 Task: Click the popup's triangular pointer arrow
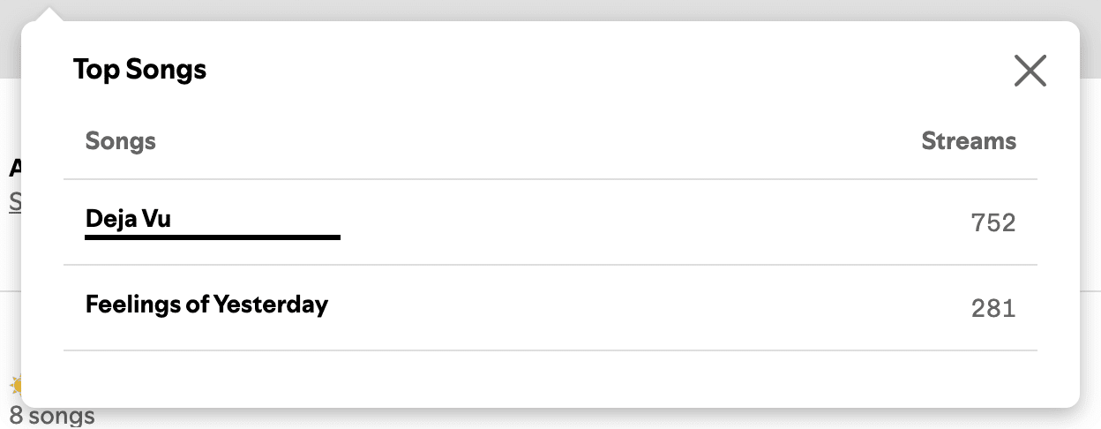click(x=52, y=14)
